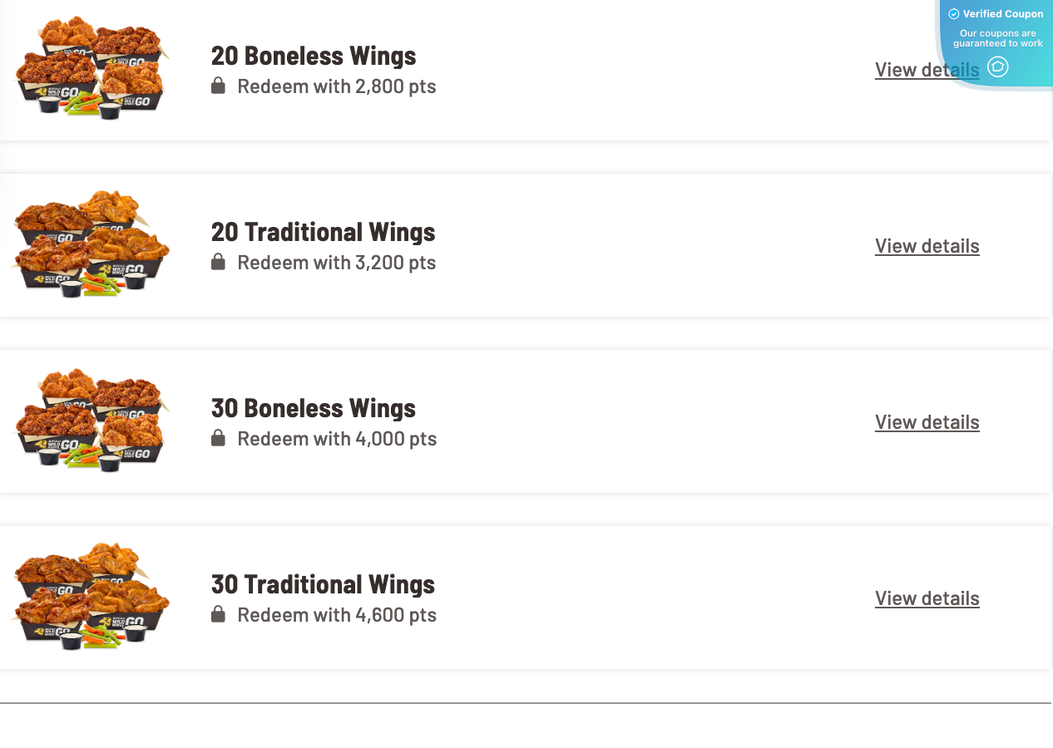Open View details for 20 Traditional Wings
Screen dimensions: 1053x748
pyautogui.click(x=927, y=245)
